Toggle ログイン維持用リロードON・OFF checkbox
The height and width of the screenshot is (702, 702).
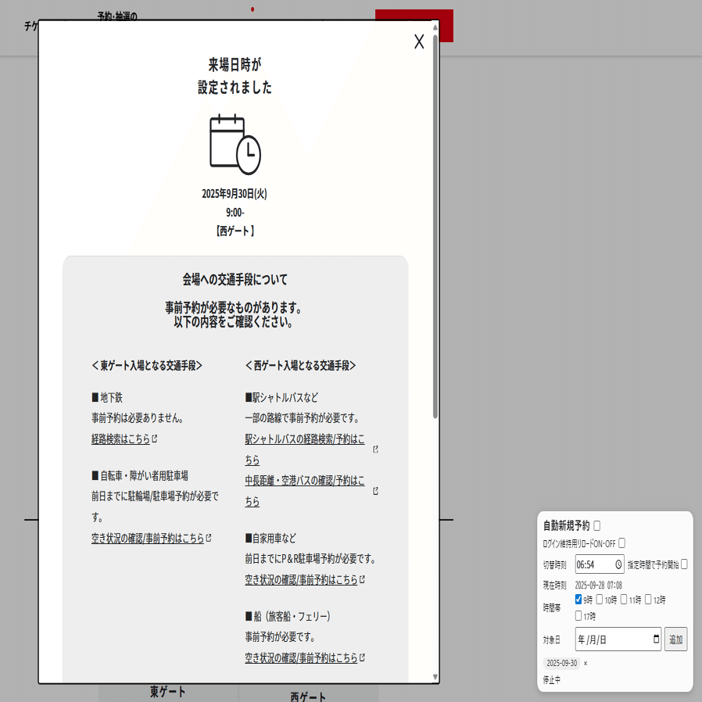coord(621,543)
